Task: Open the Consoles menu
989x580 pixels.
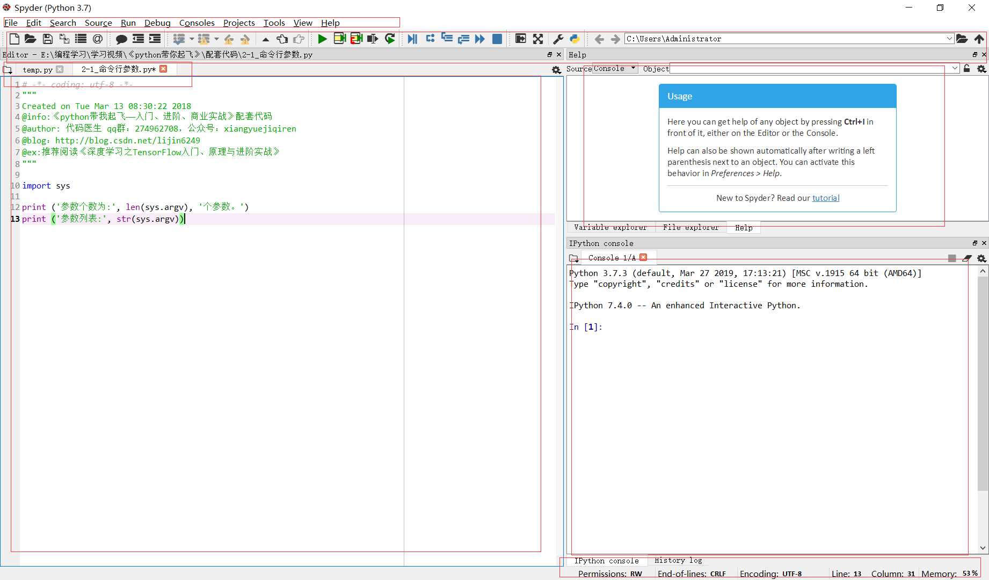Action: click(x=197, y=23)
